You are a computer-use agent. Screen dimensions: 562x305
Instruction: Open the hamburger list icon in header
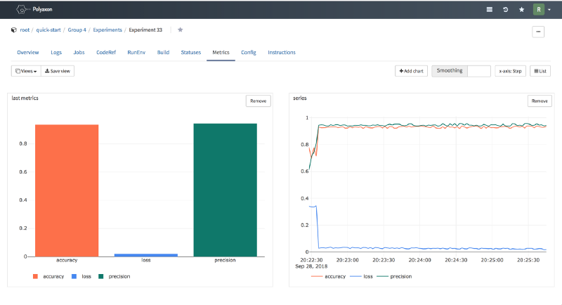tap(489, 10)
